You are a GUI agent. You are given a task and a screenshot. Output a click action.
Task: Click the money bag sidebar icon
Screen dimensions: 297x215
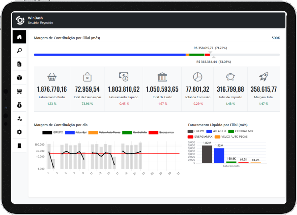pos(19,105)
